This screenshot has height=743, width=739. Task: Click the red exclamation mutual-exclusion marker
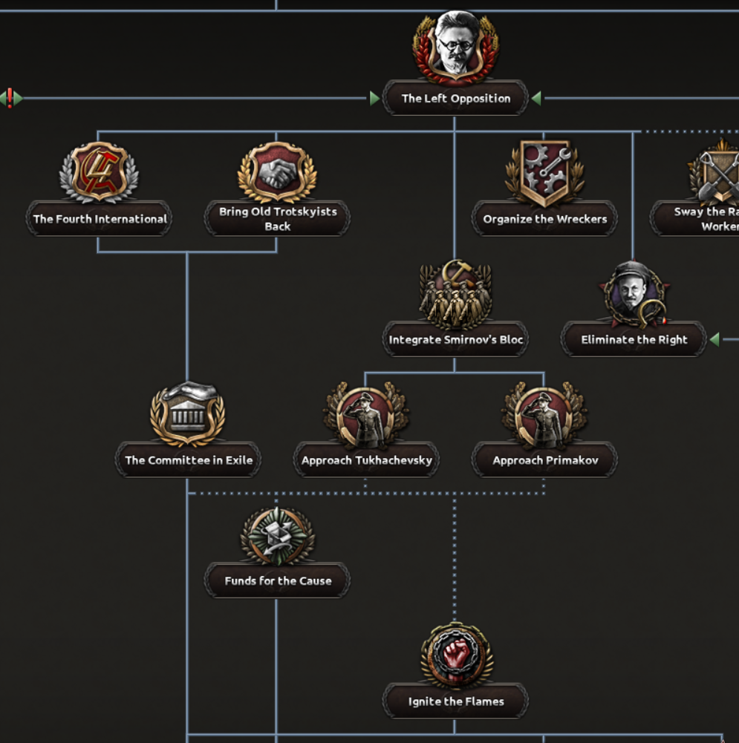[x=10, y=98]
